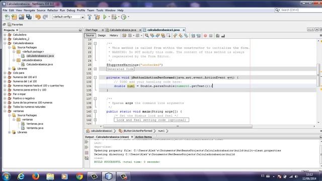Click the Windows Start orb
The width and height of the screenshot is (322, 181).
coord(6,176)
